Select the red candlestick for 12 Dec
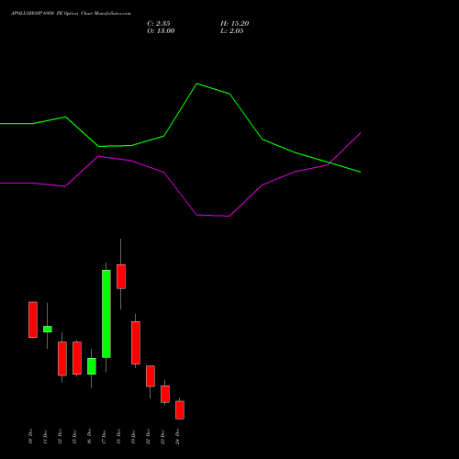The image size is (459, 459). 62,358
